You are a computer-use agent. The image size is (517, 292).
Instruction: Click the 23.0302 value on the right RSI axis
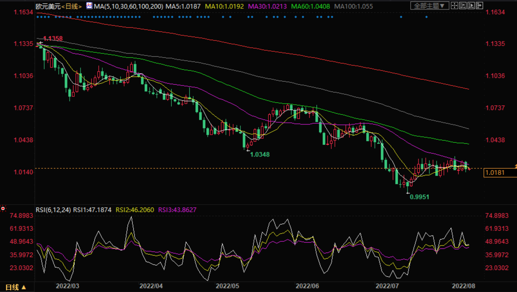[x=497, y=268]
